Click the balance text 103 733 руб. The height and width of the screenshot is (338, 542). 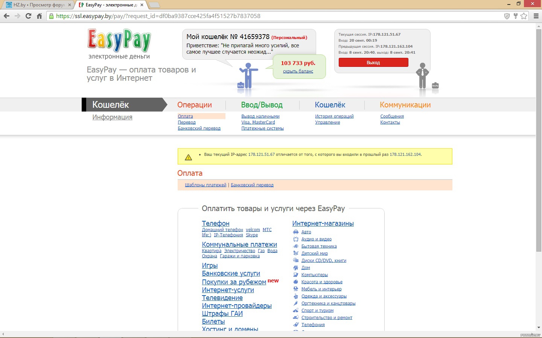(298, 63)
